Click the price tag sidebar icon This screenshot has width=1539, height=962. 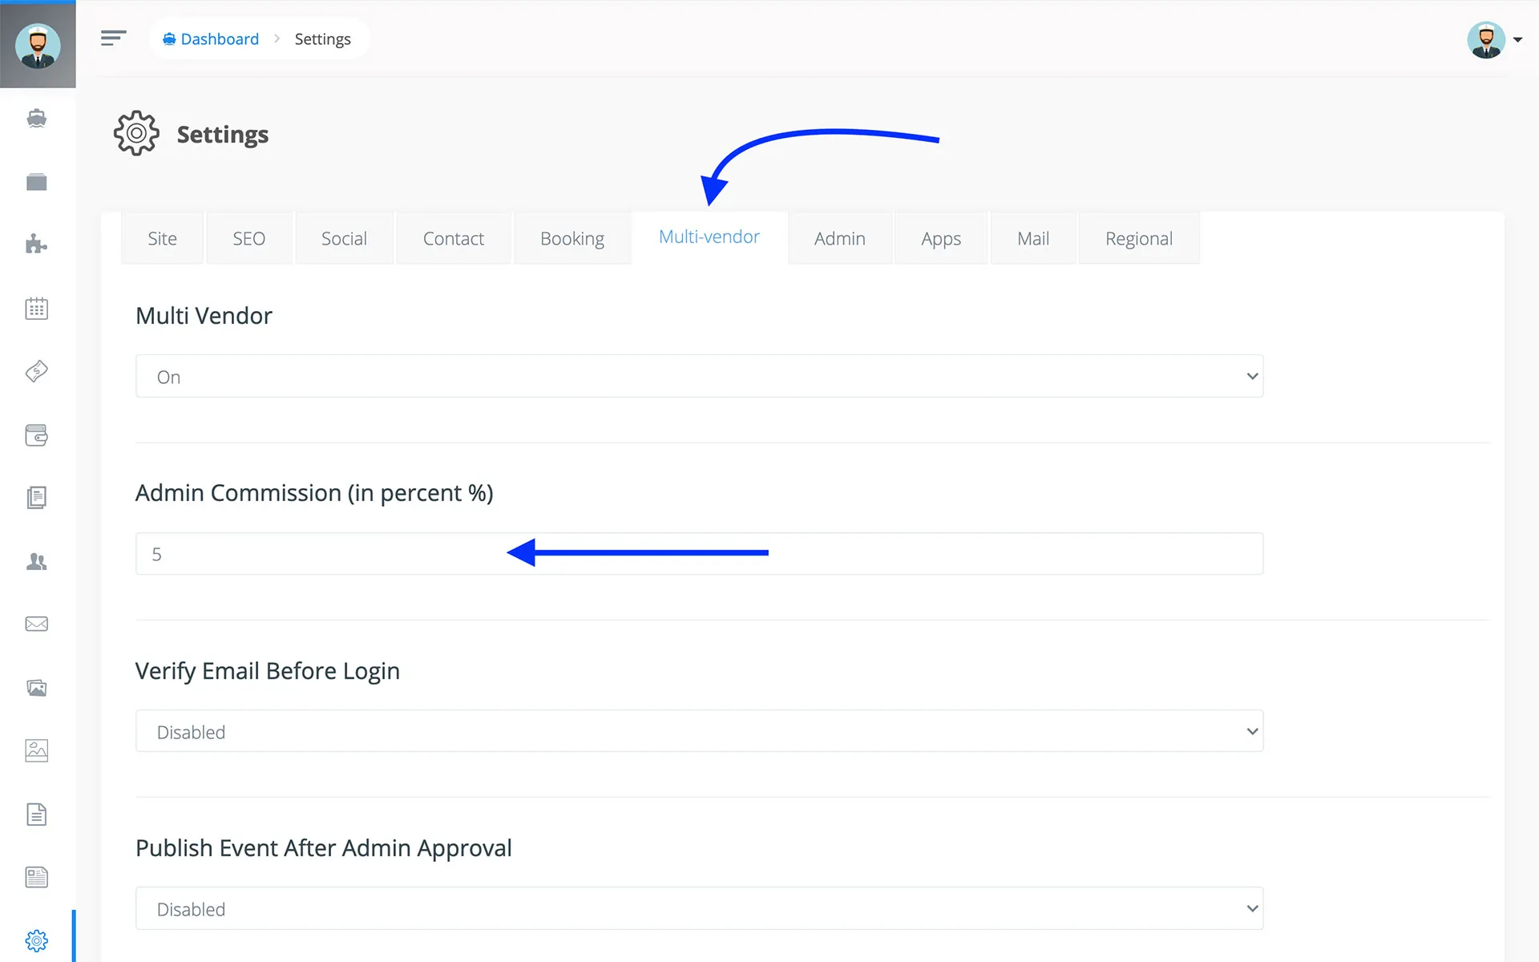click(37, 371)
